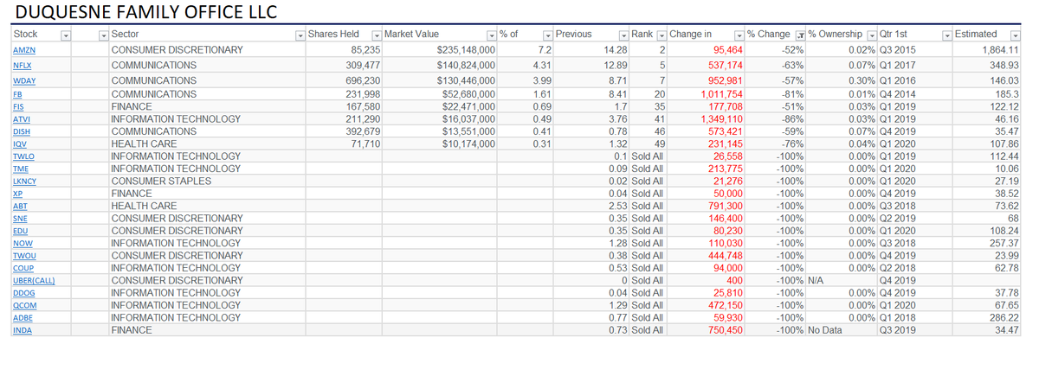This screenshot has height=376, width=1039.
Task: Click the NOW ticker link
Action: pyautogui.click(x=21, y=245)
